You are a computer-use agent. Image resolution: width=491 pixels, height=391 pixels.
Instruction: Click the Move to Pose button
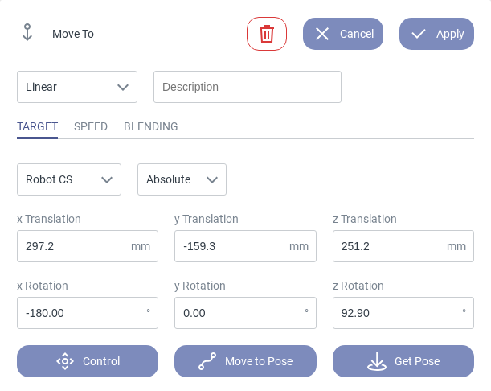click(245, 361)
